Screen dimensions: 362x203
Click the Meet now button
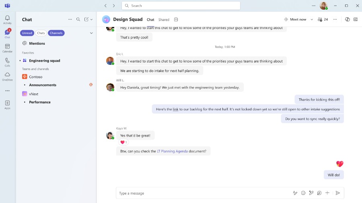click(296, 19)
